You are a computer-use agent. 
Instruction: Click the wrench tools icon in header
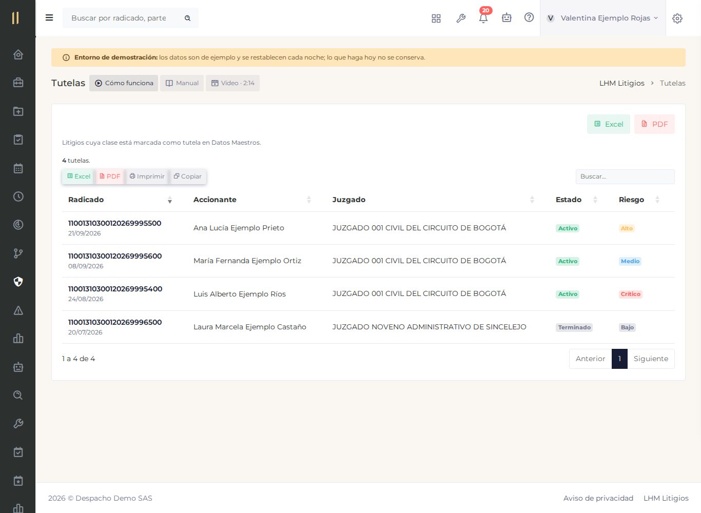[461, 18]
